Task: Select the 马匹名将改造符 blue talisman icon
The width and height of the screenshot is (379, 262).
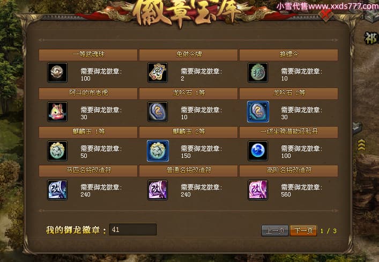Action: 57,190
